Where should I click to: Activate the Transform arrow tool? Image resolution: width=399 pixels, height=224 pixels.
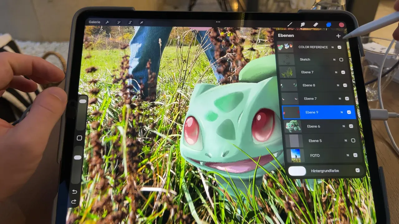tap(141, 22)
